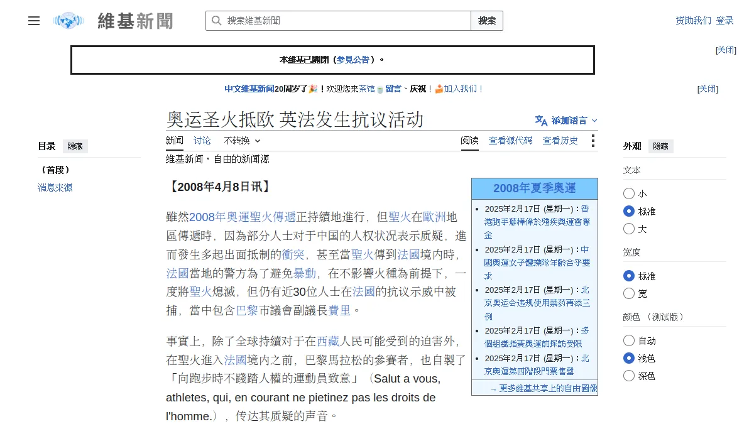
Task: Open the 巴黎 link
Action: click(247, 310)
